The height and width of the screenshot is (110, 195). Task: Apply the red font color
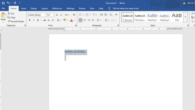[x=71, y=20]
